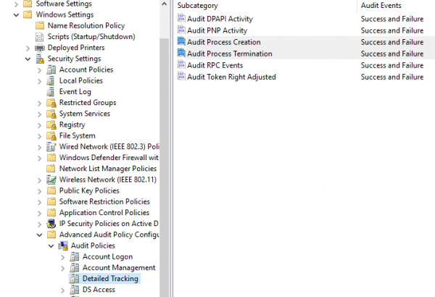Click the Wireless Network (IEEE 802.11) icon

51,180
